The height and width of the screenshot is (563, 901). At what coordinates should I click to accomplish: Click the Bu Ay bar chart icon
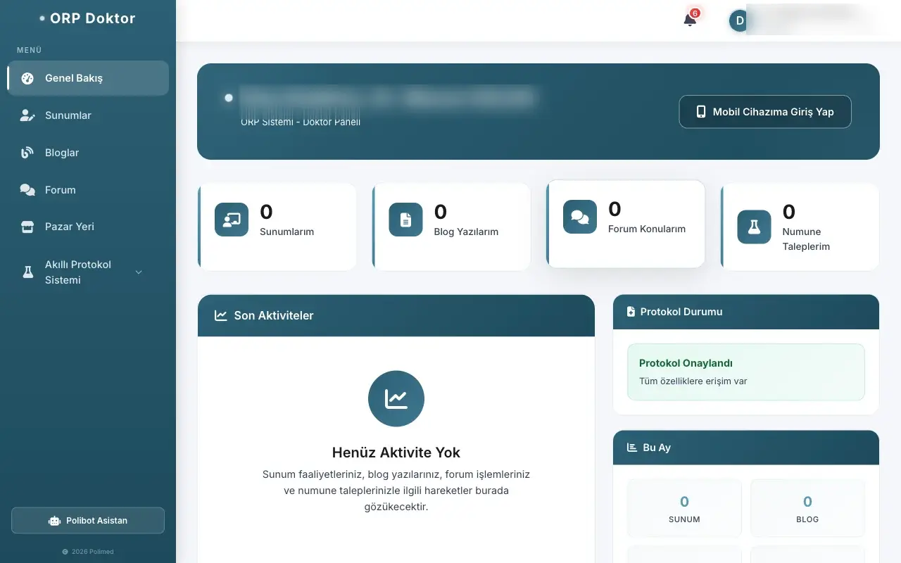tap(632, 448)
